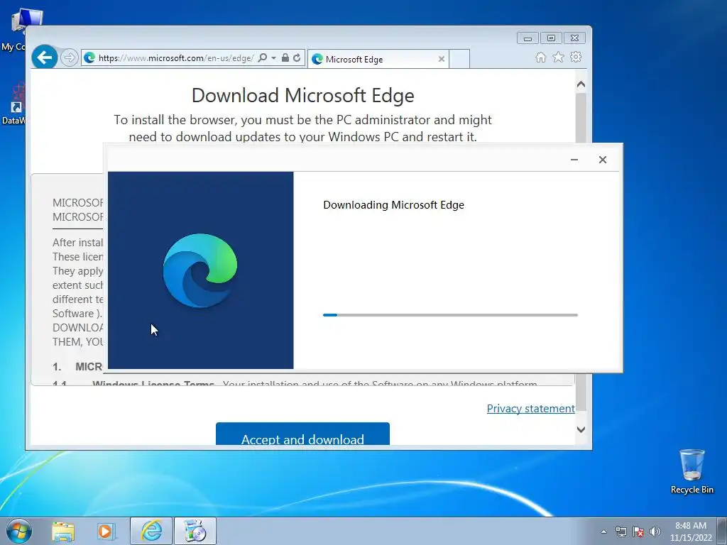
Task: Open Favorites with the star icon
Action: click(x=558, y=57)
